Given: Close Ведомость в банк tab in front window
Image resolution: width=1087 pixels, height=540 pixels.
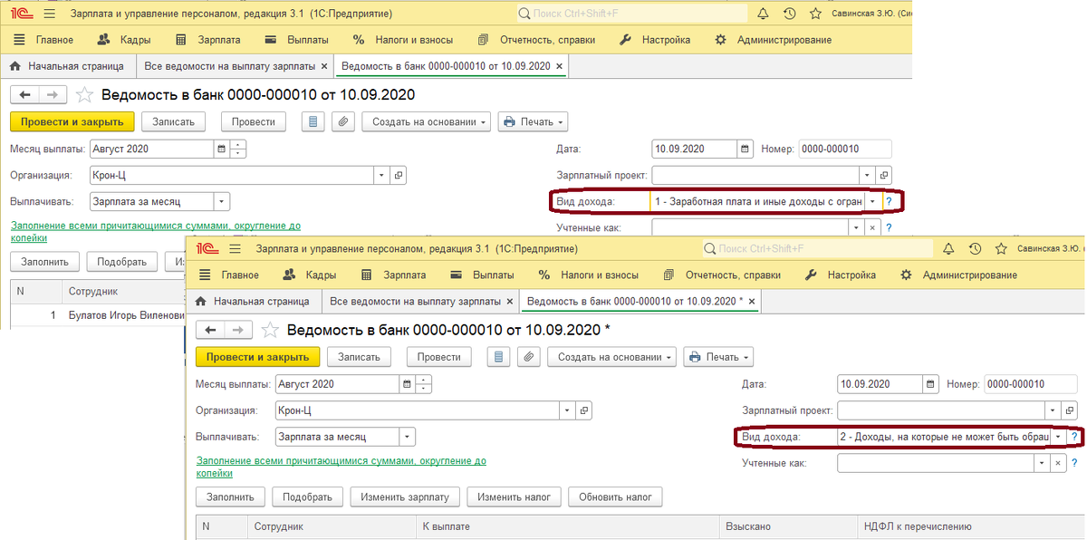Looking at the screenshot, I should [753, 301].
